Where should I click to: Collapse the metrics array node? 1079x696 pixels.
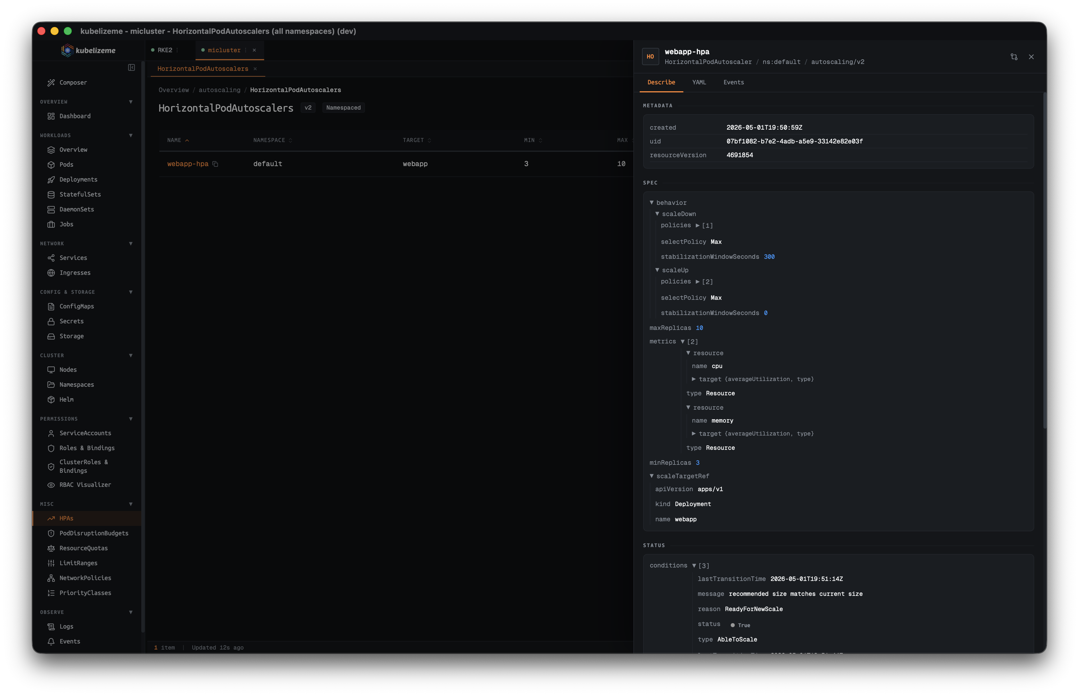682,342
